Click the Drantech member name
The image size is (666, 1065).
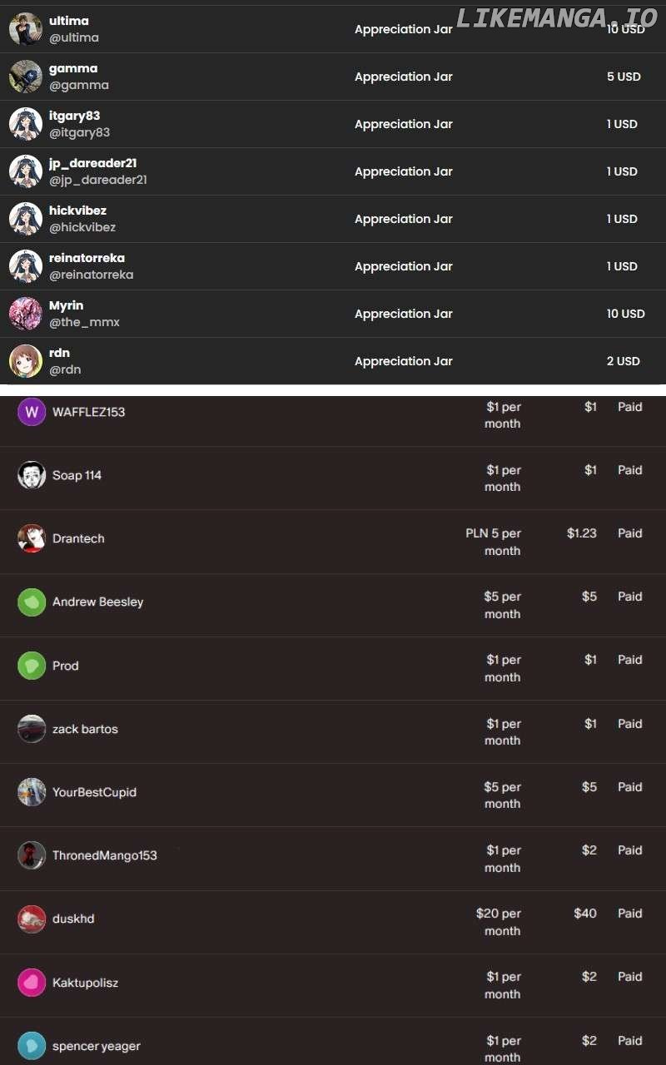pyautogui.click(x=78, y=538)
